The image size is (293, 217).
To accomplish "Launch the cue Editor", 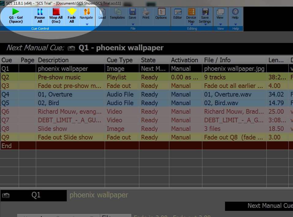I will [x=178, y=14].
